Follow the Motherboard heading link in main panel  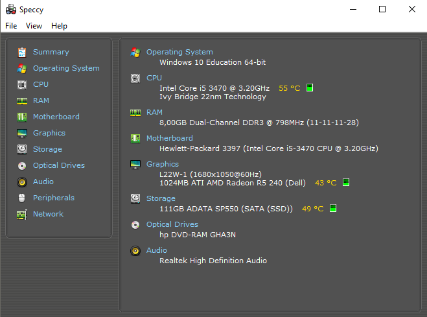pos(169,138)
